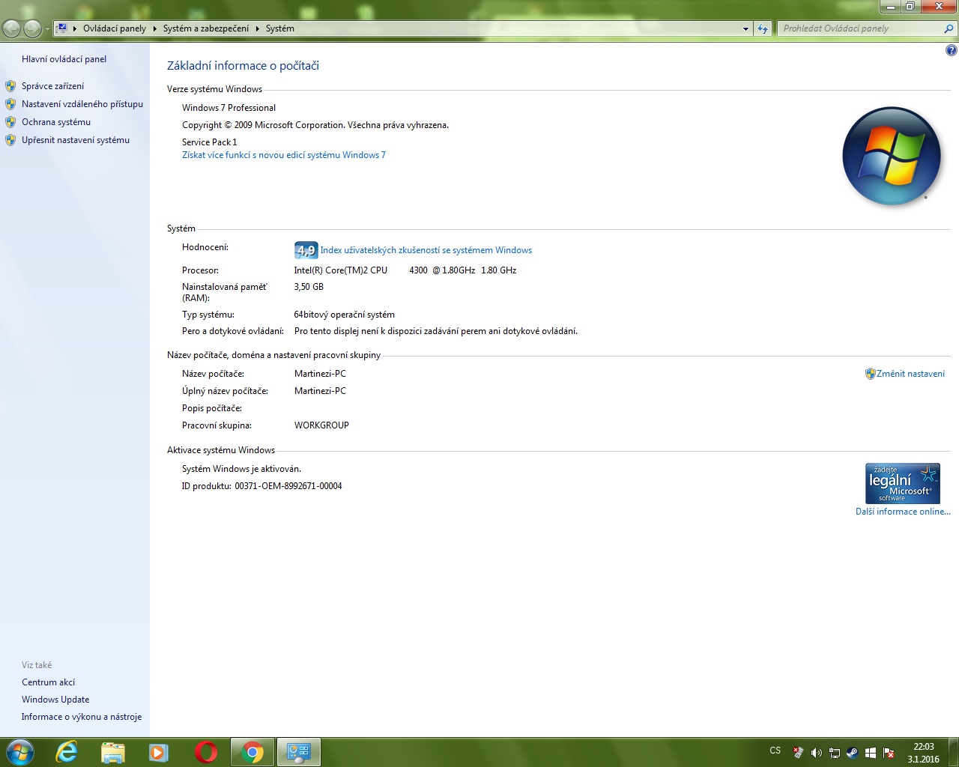
Task: Click the taskbar clock showing 22:03
Action: coord(923,753)
